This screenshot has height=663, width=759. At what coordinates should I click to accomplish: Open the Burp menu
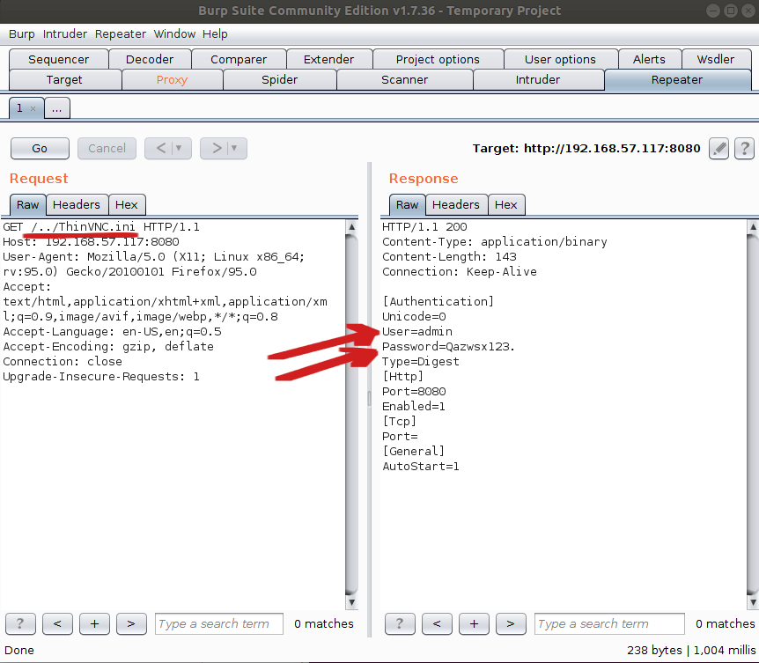tap(22, 33)
